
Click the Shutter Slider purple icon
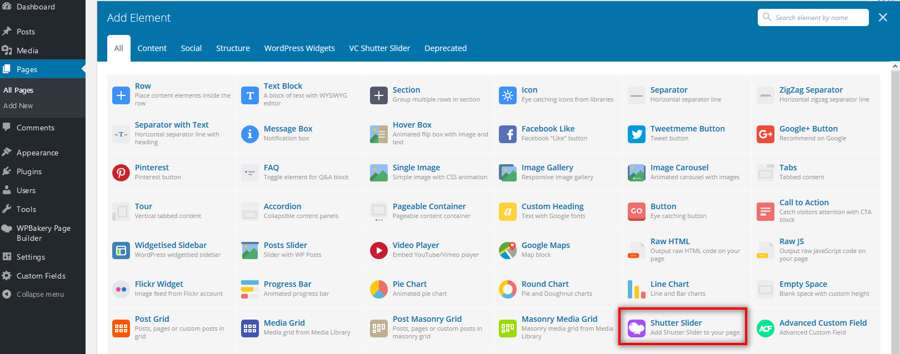[x=637, y=328]
